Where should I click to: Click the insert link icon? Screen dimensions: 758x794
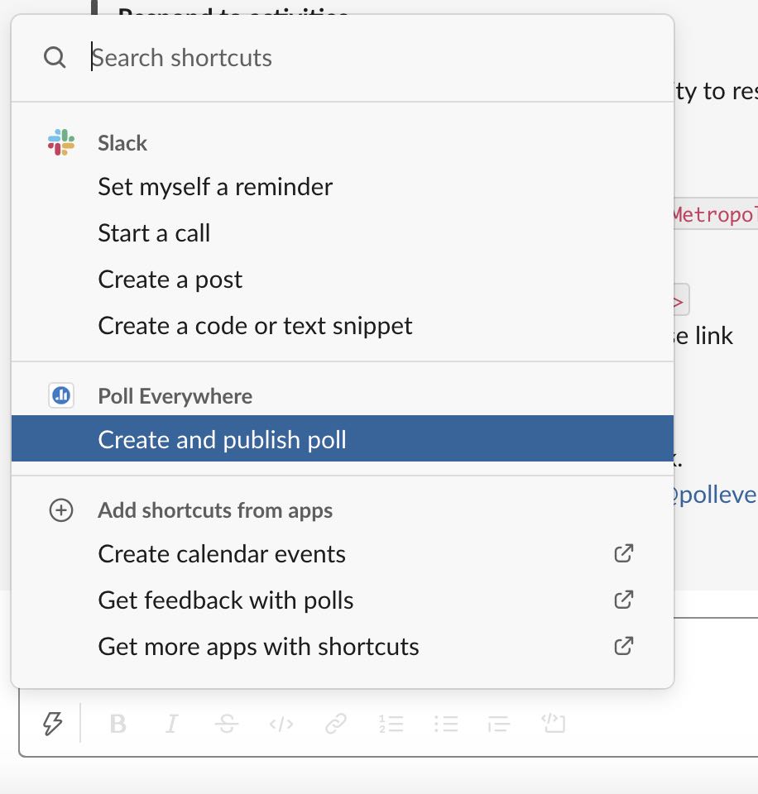[335, 725]
